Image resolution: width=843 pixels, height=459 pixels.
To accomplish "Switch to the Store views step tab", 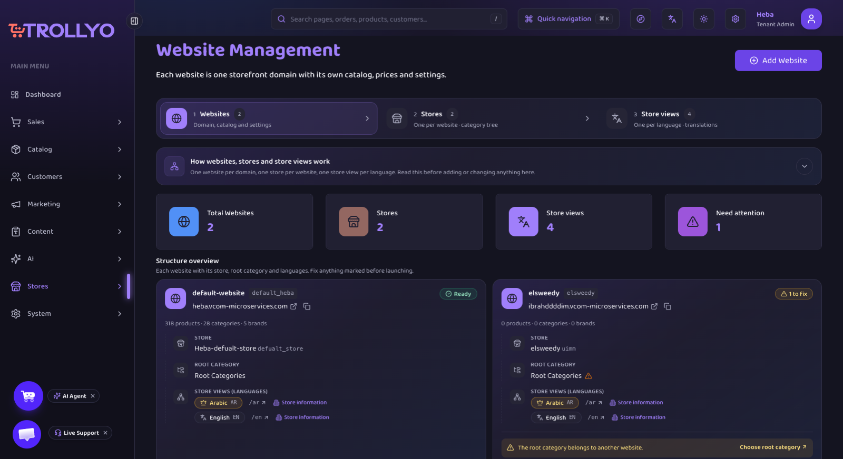I will pos(709,118).
